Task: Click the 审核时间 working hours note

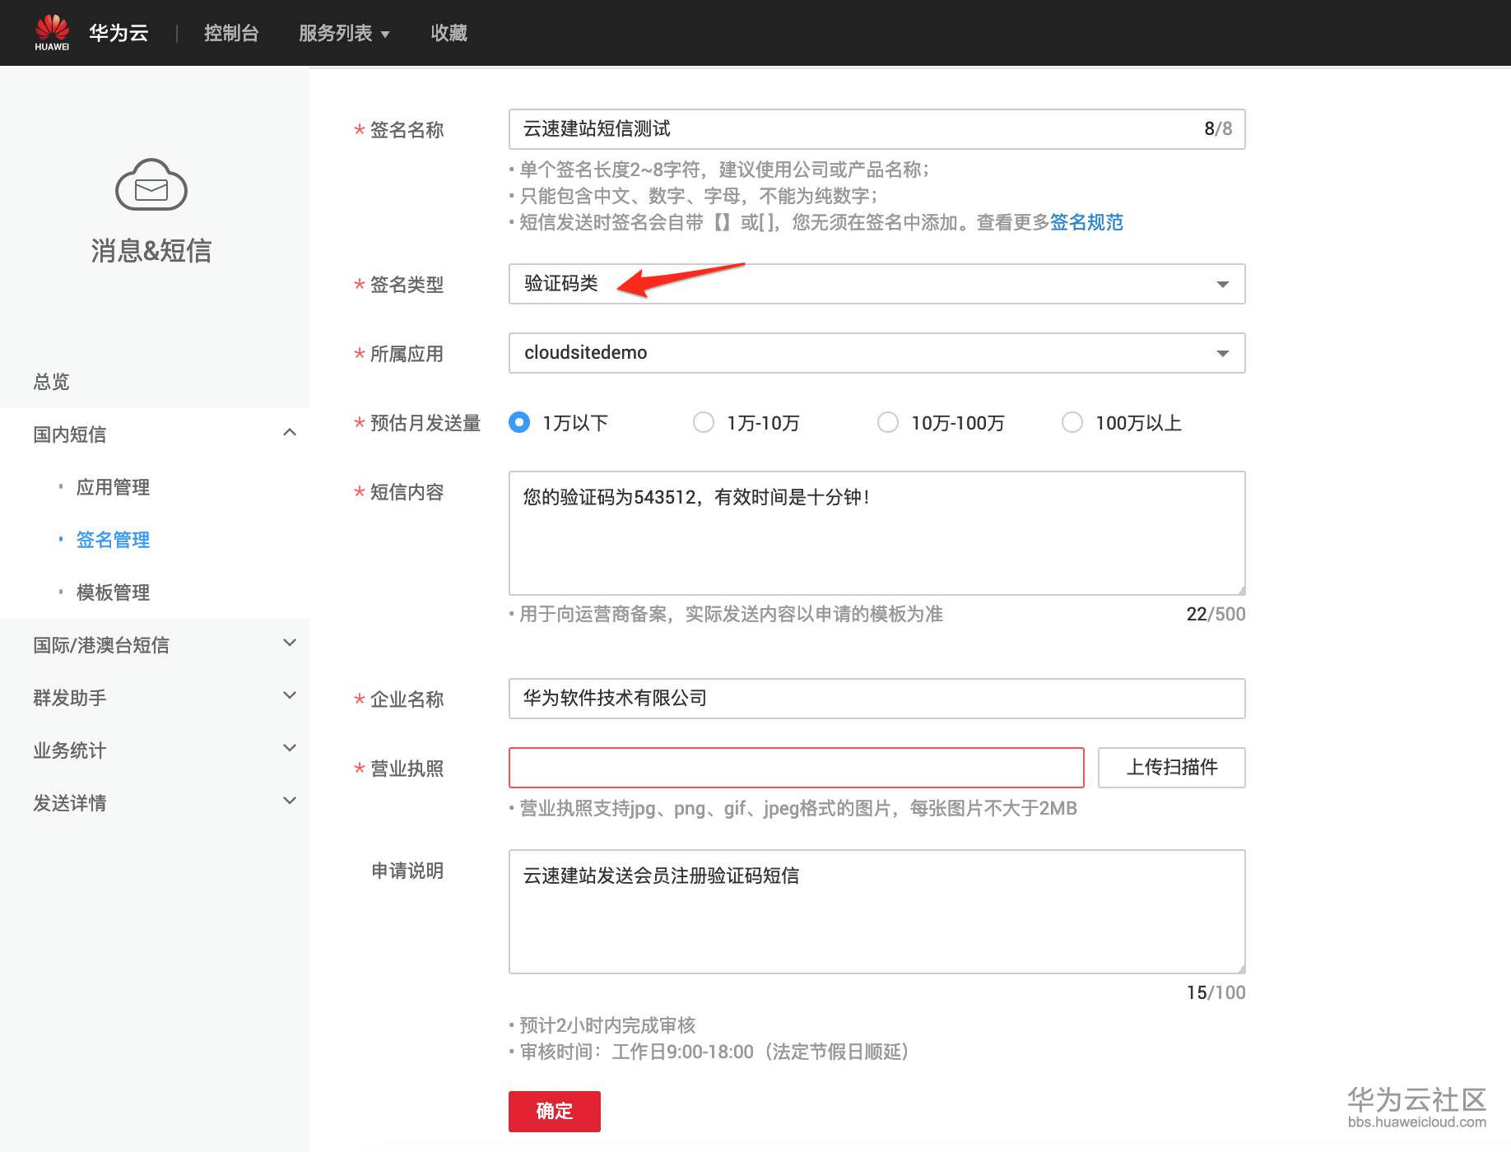Action: click(714, 1052)
